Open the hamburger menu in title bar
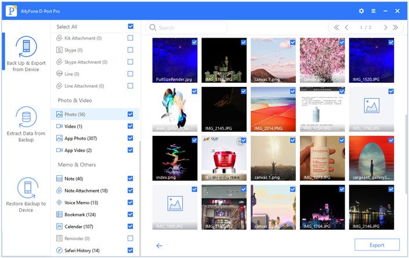This screenshot has height=258, width=409. tap(373, 11)
